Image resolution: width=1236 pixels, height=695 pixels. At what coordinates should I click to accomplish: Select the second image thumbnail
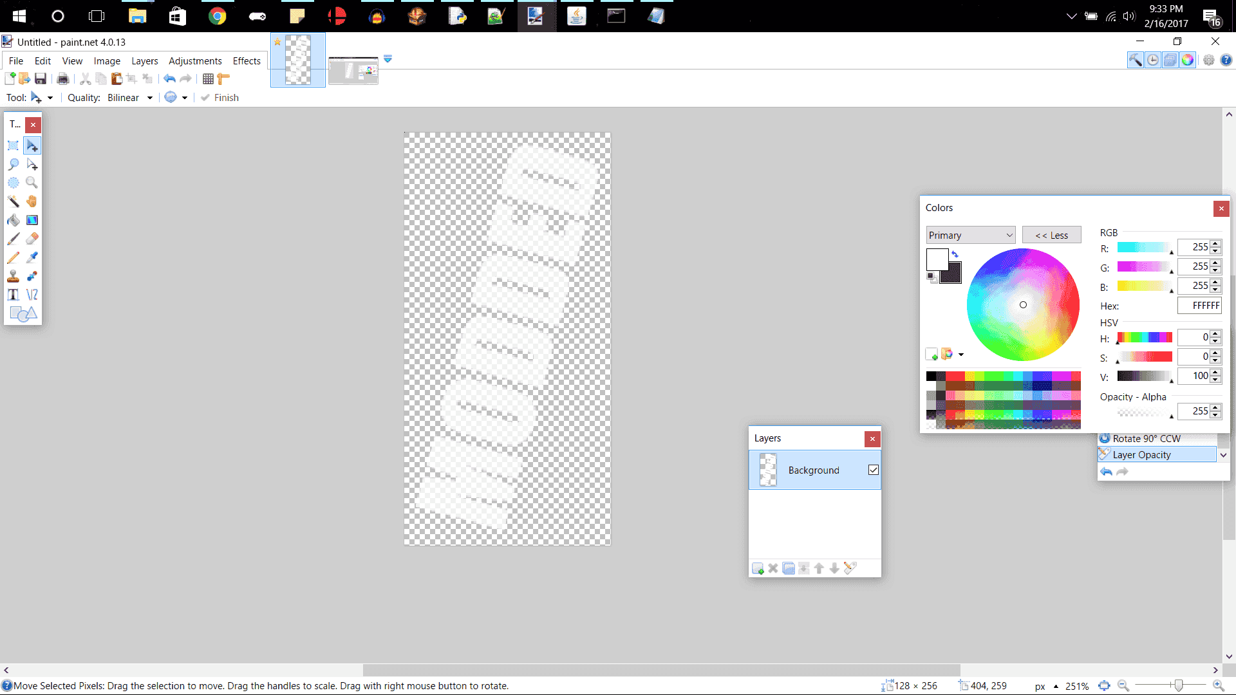point(353,70)
